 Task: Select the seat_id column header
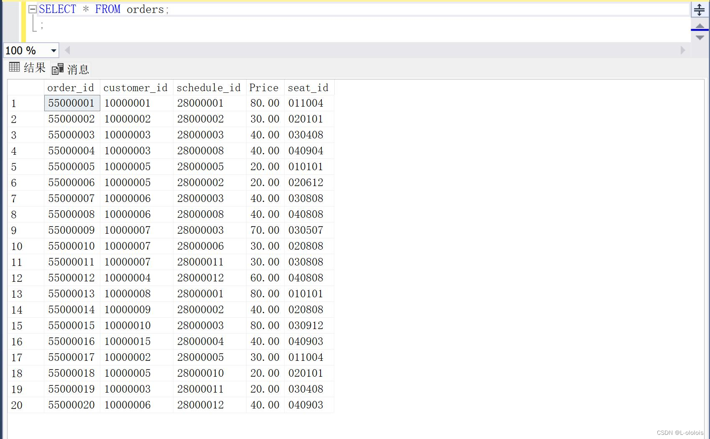(309, 87)
